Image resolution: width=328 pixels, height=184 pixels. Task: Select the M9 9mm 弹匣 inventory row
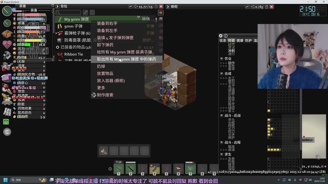[x=105, y=19]
